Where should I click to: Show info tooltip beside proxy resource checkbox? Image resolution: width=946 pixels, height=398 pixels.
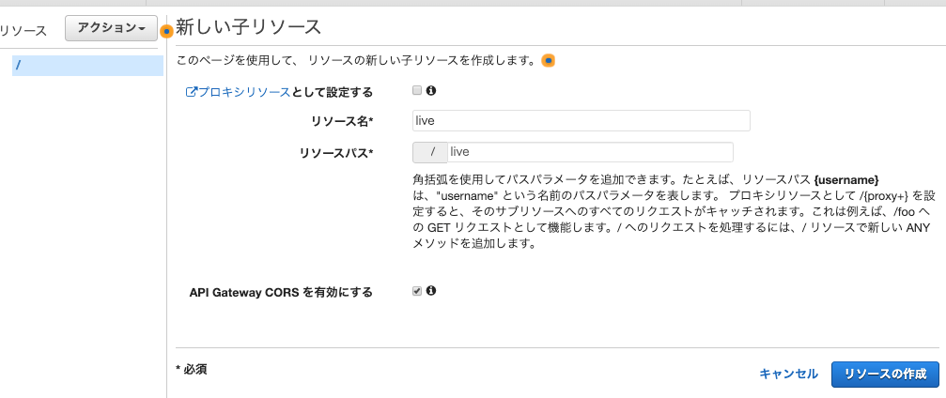pos(431,90)
